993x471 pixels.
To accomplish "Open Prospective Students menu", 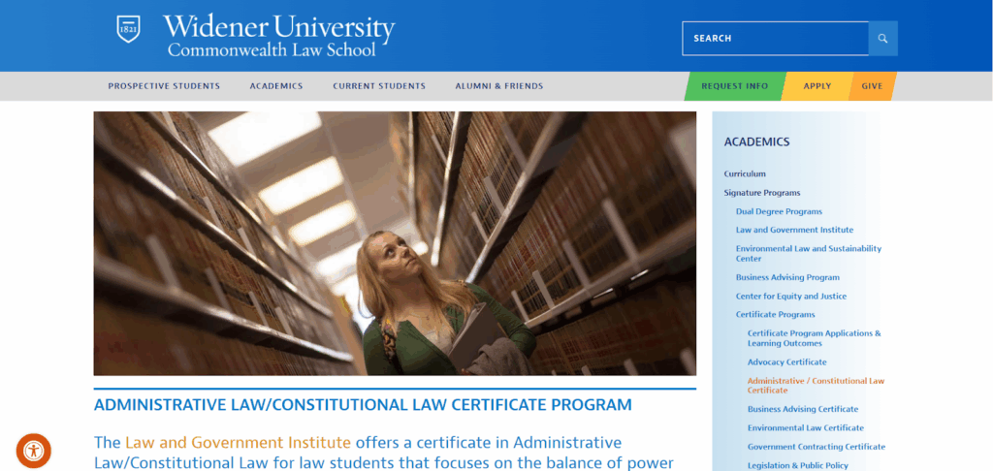I will [x=164, y=86].
